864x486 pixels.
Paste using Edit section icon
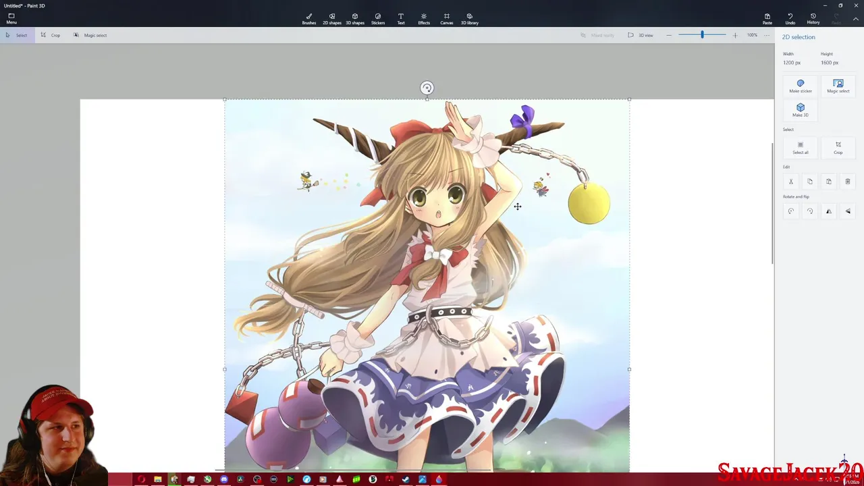coord(829,182)
